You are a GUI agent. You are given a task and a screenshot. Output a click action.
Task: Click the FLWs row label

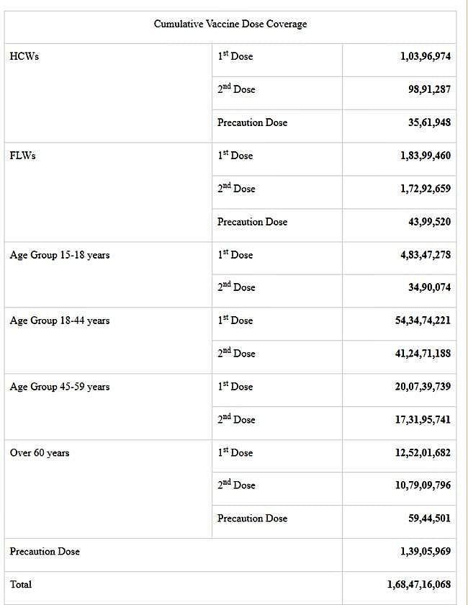coord(24,156)
